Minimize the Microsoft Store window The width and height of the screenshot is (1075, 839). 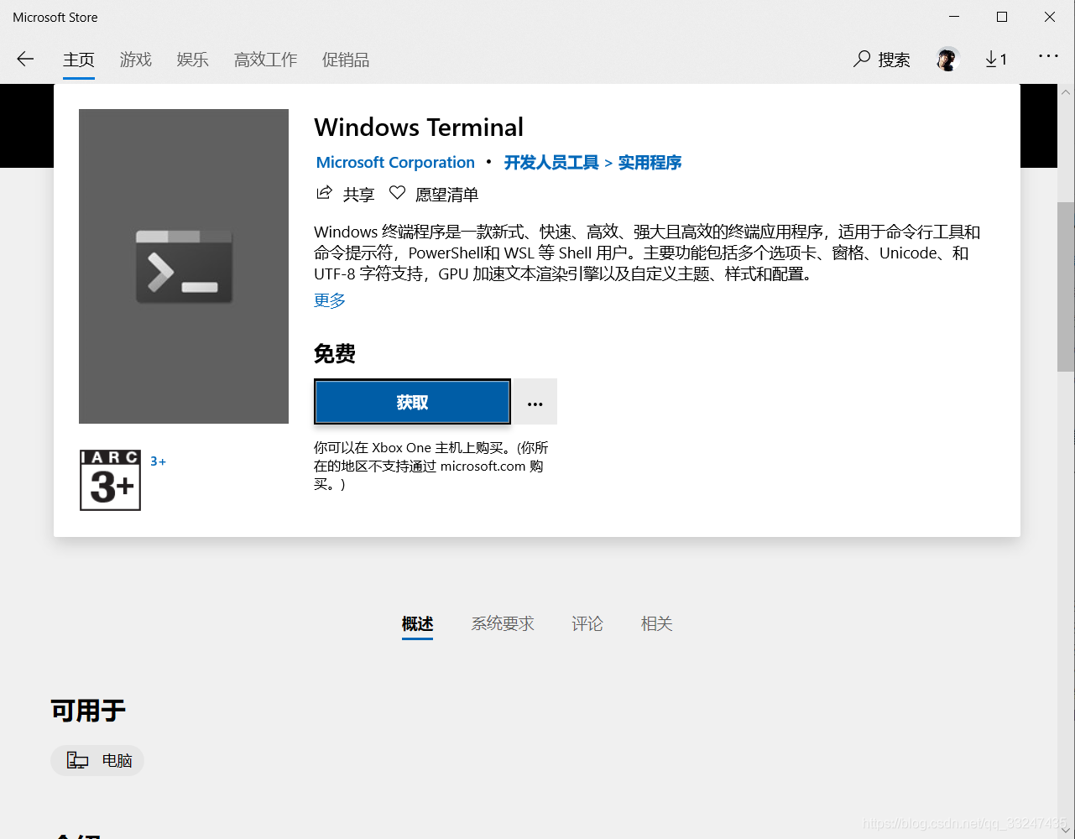coord(954,17)
